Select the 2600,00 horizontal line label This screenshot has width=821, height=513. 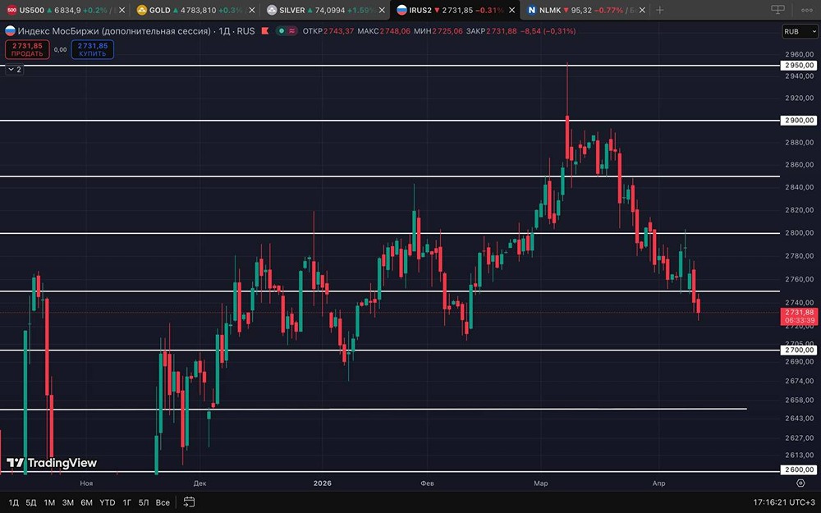799,469
